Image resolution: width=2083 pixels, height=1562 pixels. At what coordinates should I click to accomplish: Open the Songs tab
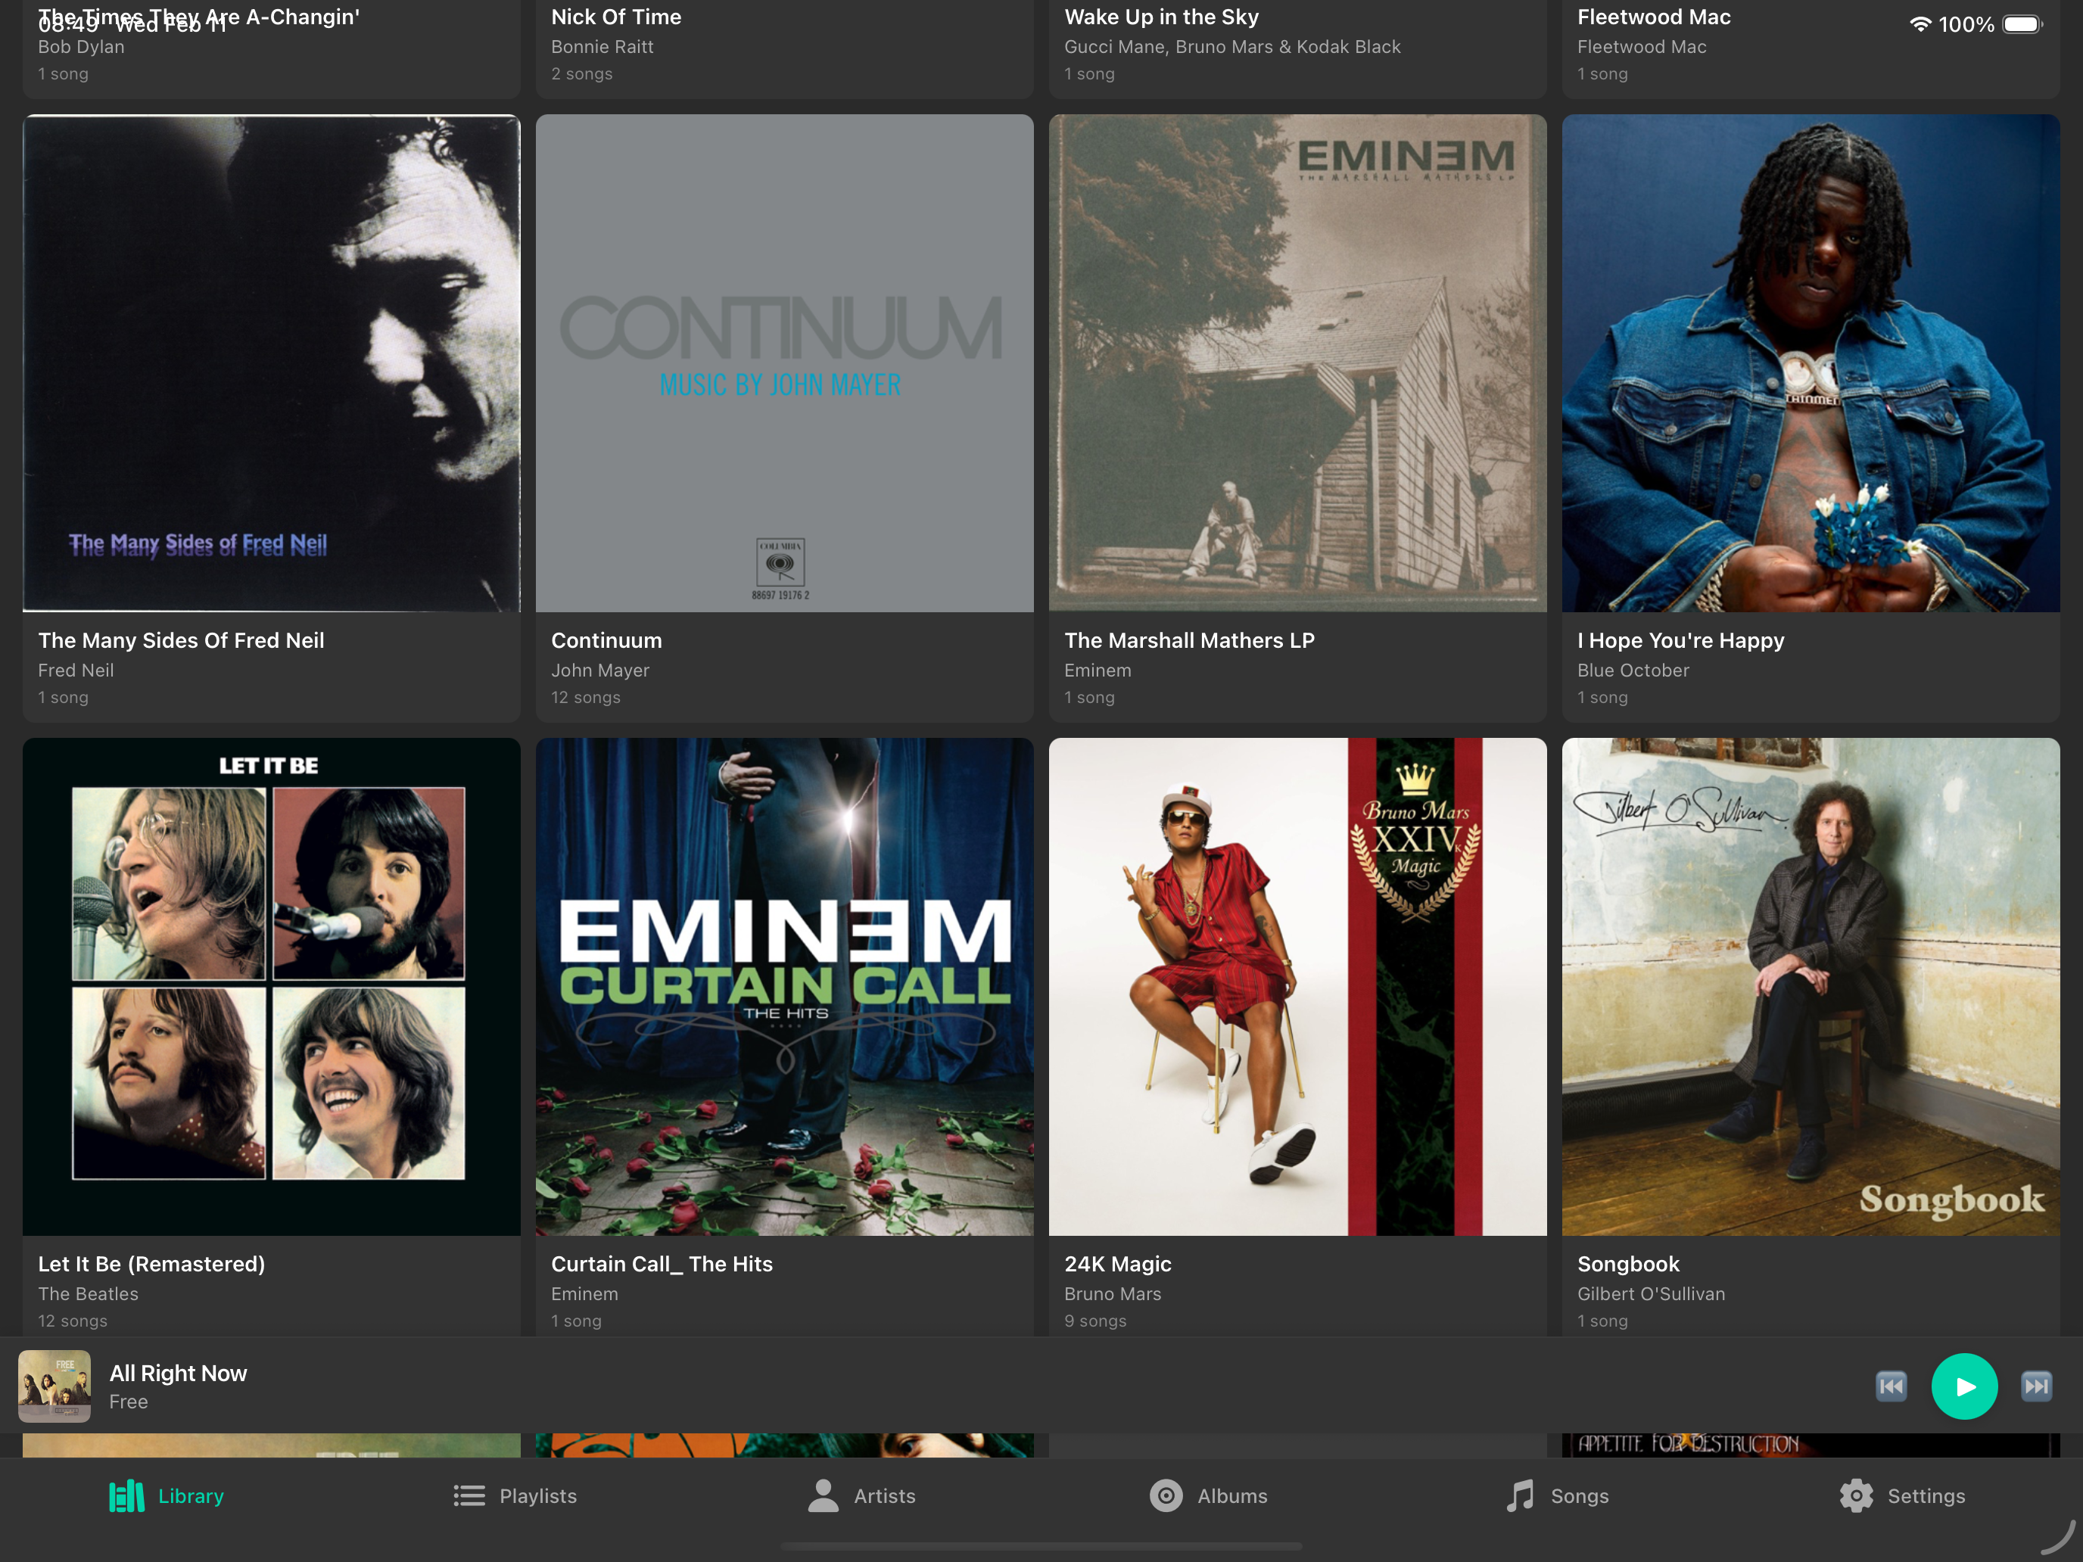click(1557, 1496)
